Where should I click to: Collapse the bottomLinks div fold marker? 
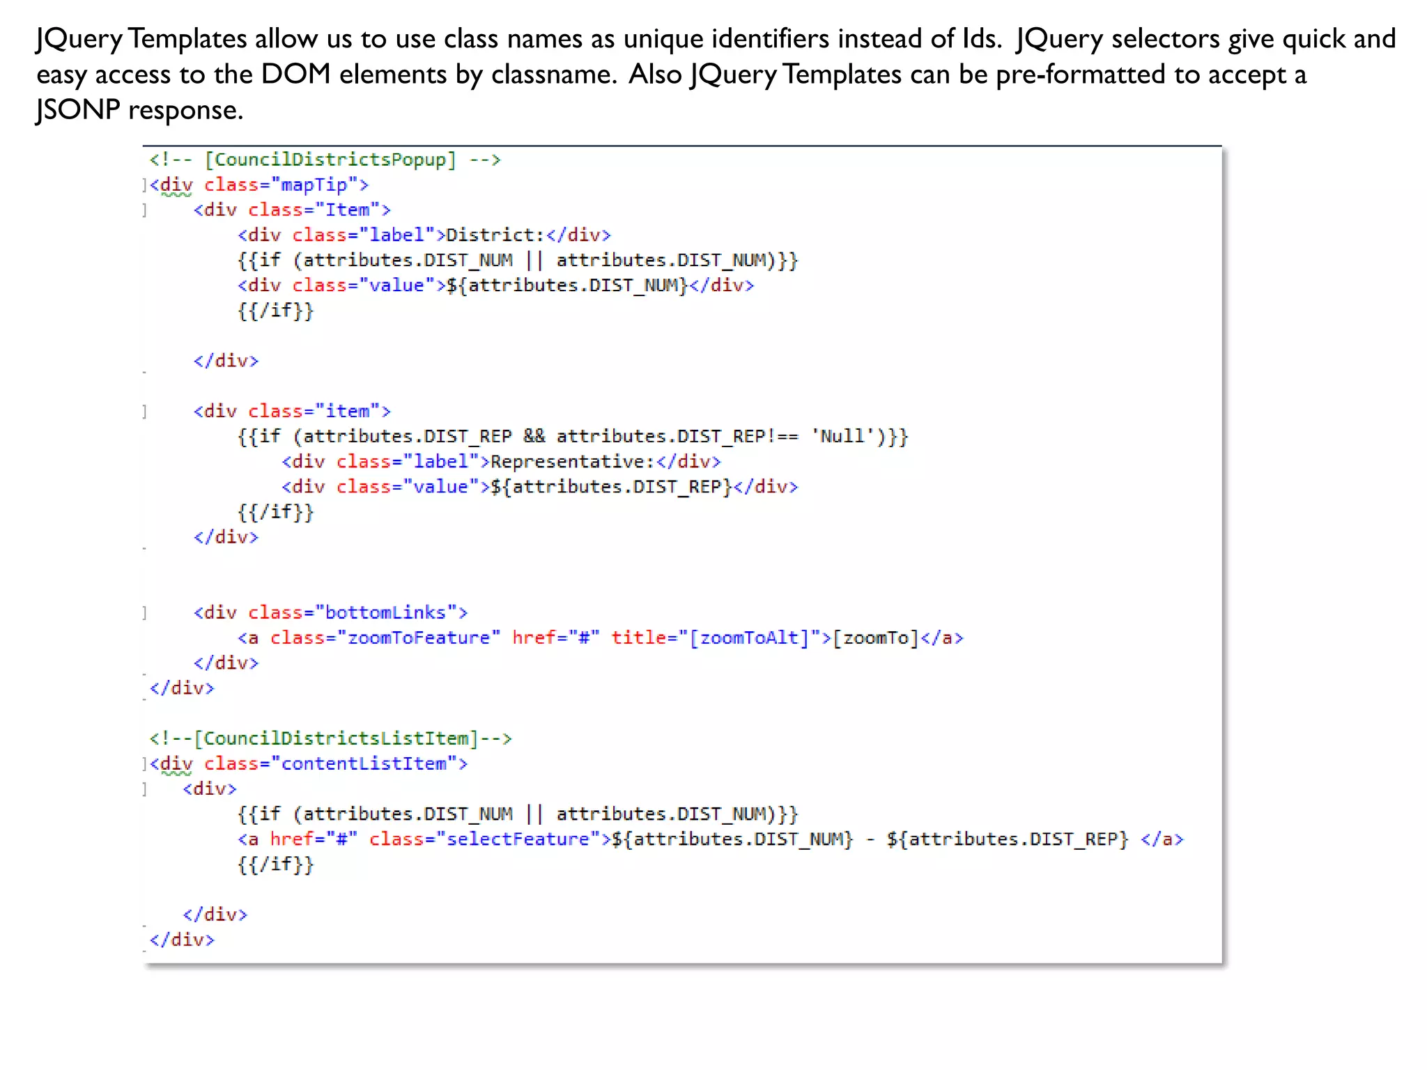(145, 612)
